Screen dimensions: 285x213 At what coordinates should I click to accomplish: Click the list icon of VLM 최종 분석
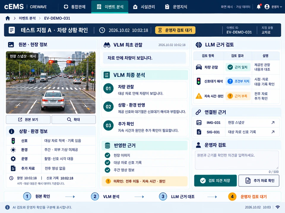pos(107,75)
